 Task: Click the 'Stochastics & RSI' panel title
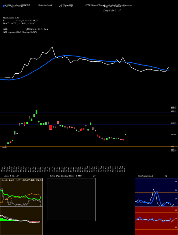pos(152,176)
